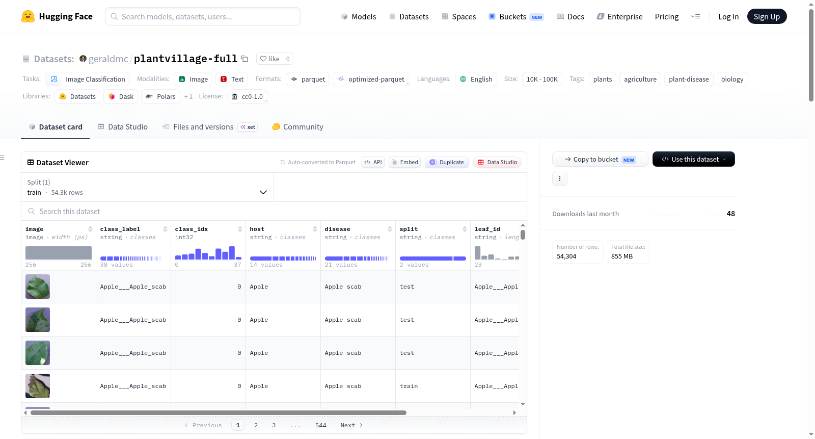This screenshot has height=439, width=815.
Task: Click the English language tag
Action: [476, 79]
